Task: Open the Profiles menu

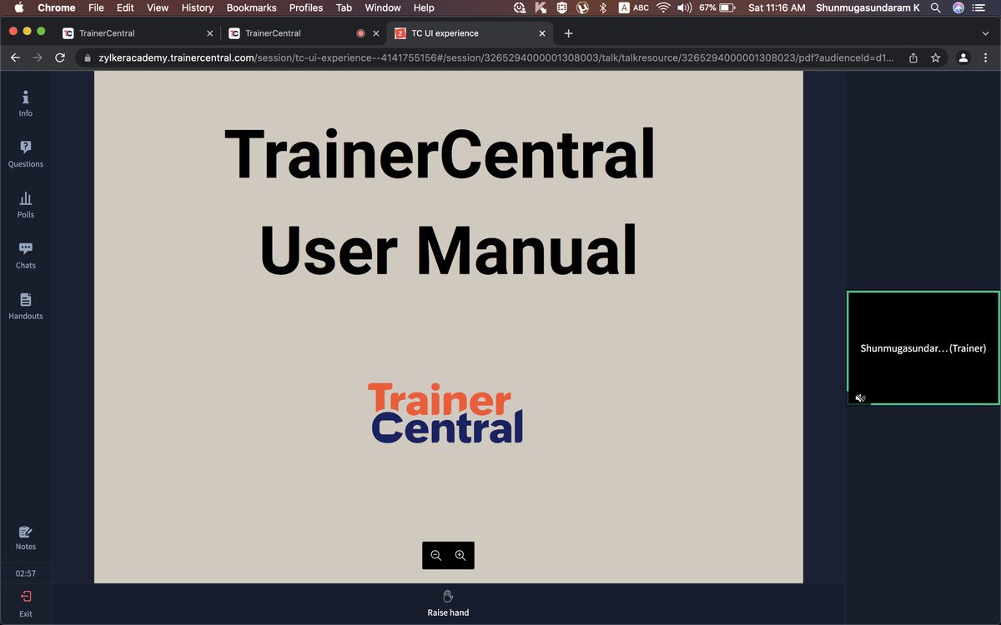Action: coord(306,7)
